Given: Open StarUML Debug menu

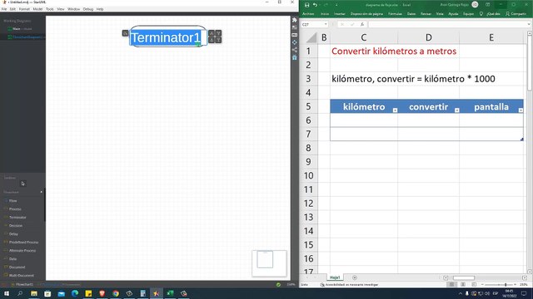Looking at the screenshot, I should click(87, 9).
